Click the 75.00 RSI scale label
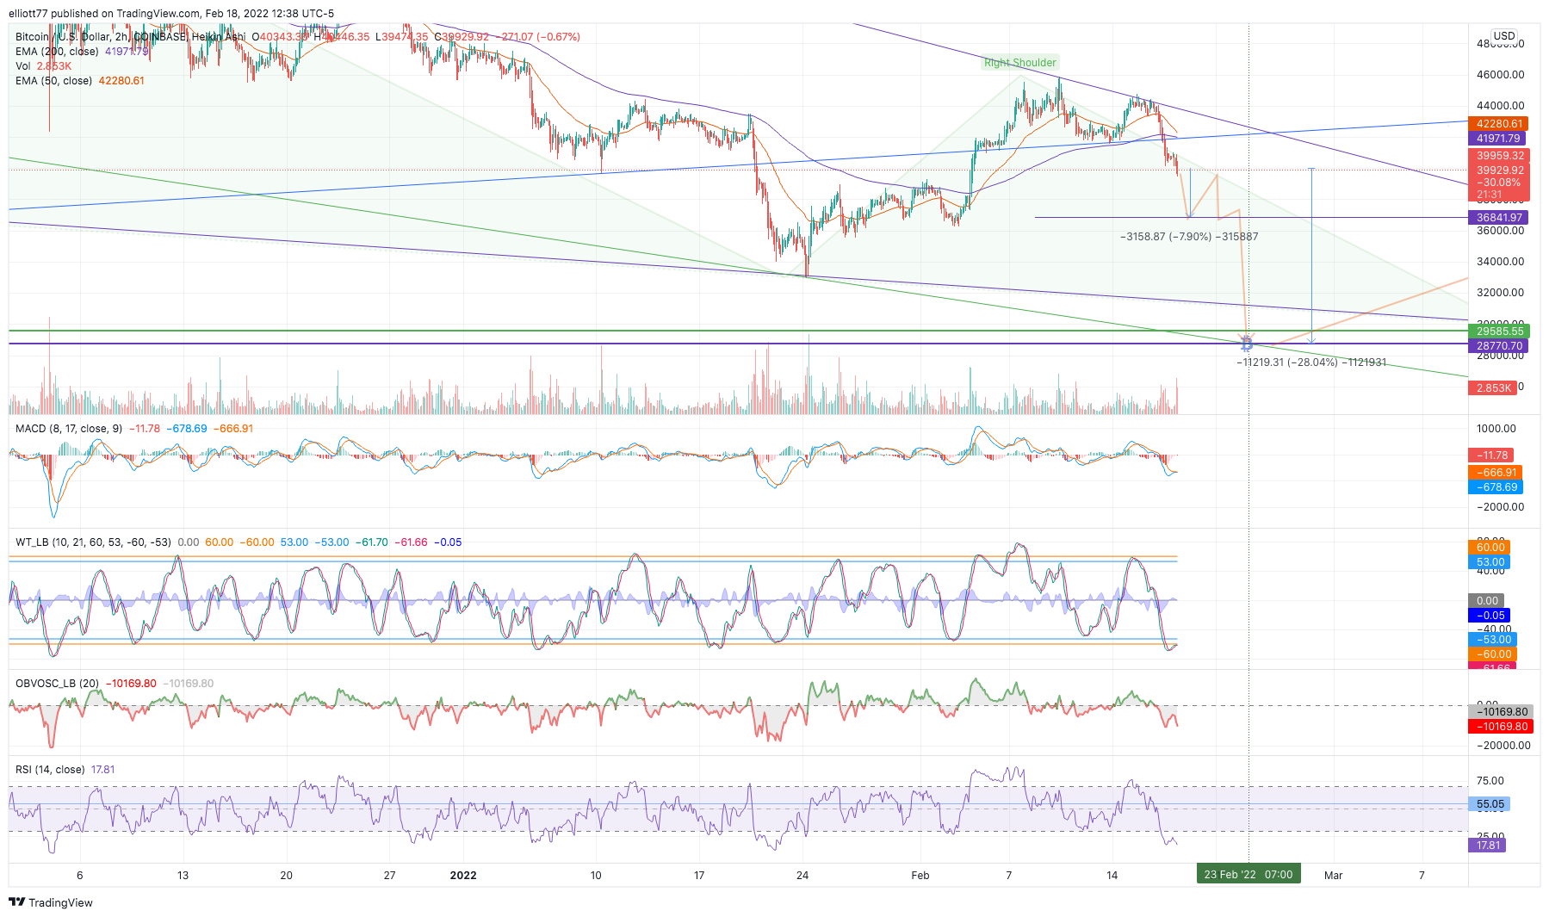The height and width of the screenshot is (917, 1549). pos(1490,781)
